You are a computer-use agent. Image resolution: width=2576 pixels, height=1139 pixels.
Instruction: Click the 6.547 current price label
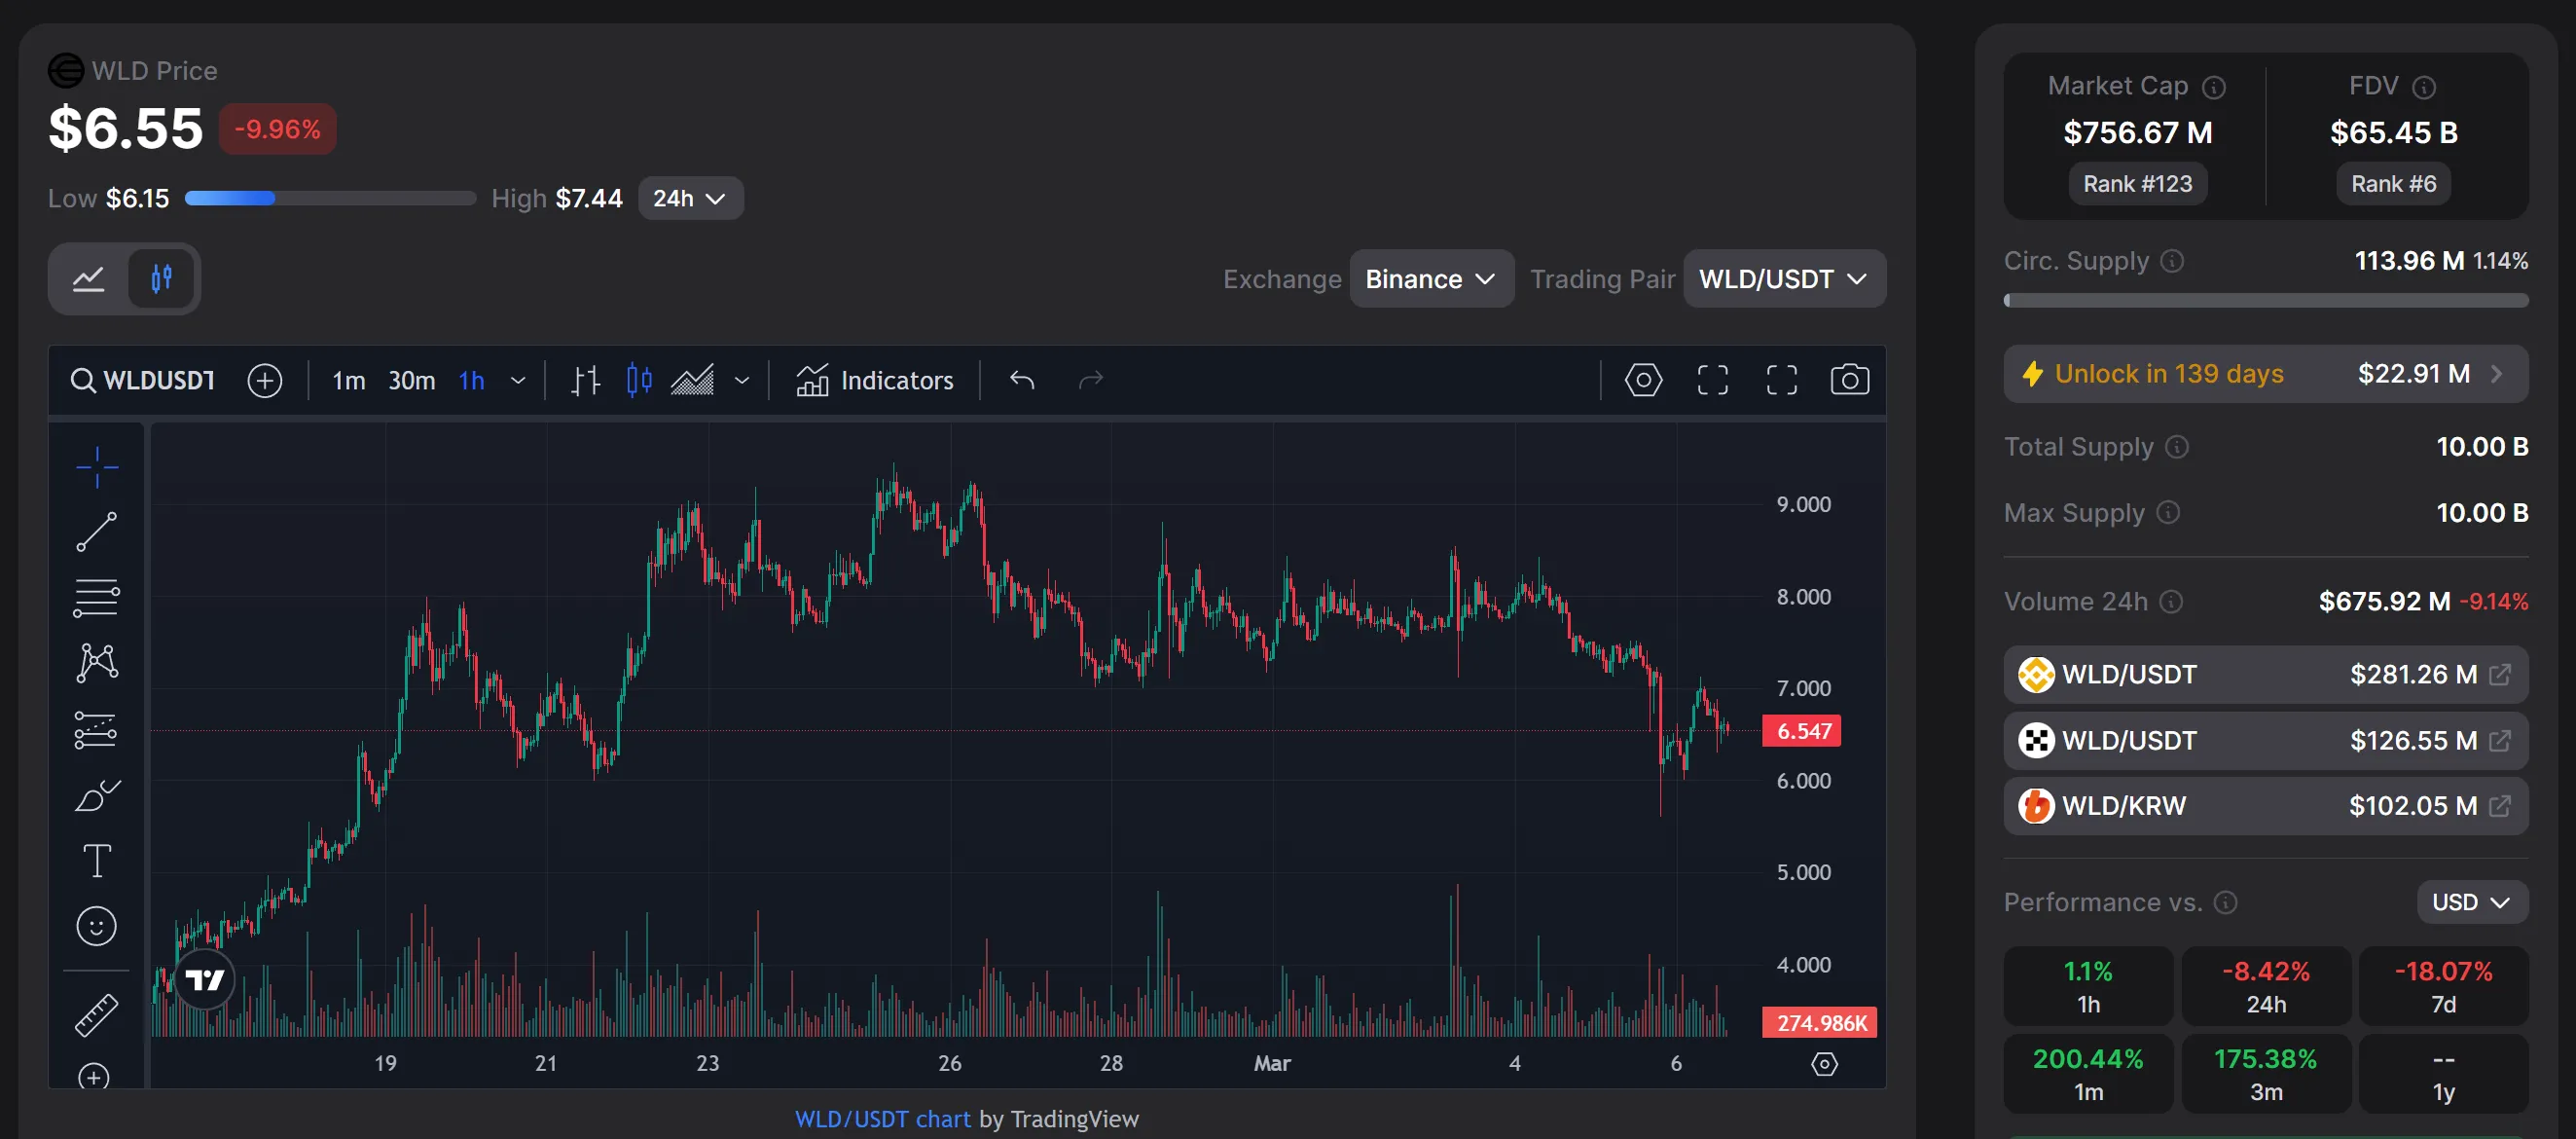1802,731
